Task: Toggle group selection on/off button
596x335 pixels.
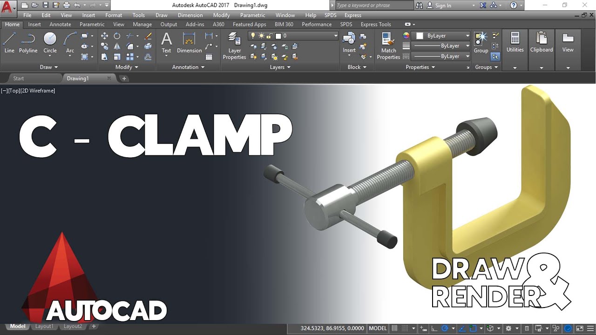Action: pyautogui.click(x=495, y=57)
